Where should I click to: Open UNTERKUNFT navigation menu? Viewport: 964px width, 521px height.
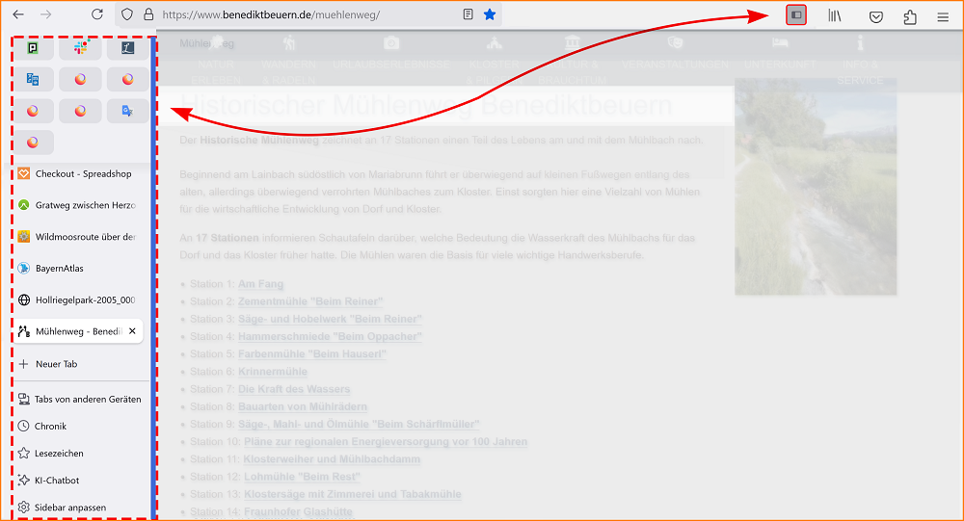[x=780, y=54]
